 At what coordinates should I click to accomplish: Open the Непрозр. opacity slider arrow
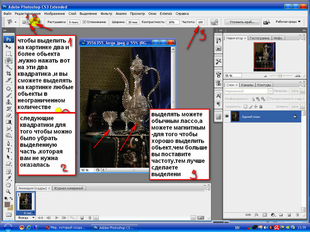(303, 91)
